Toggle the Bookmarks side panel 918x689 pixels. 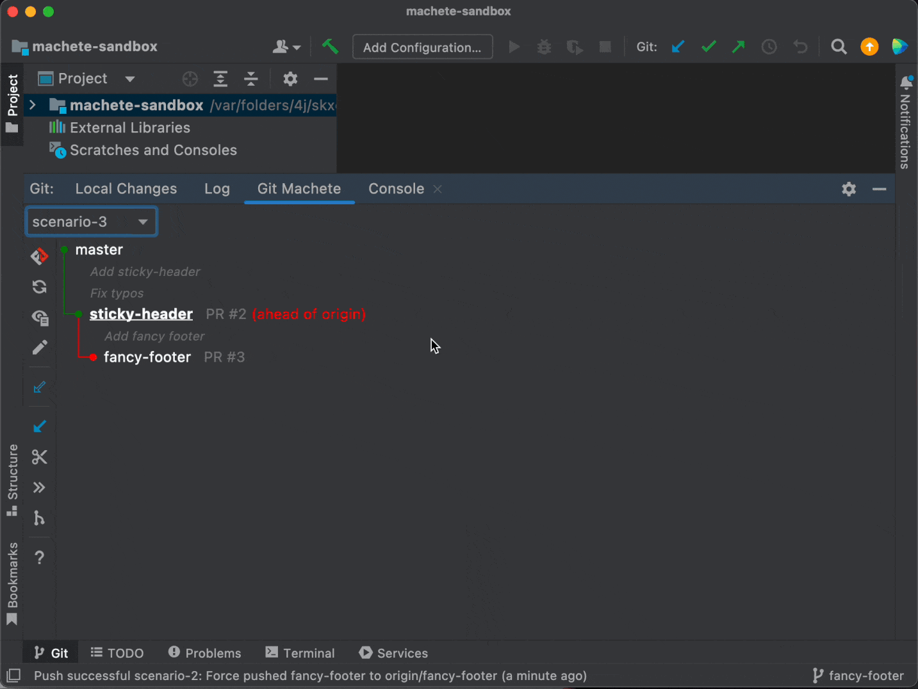pos(12,583)
